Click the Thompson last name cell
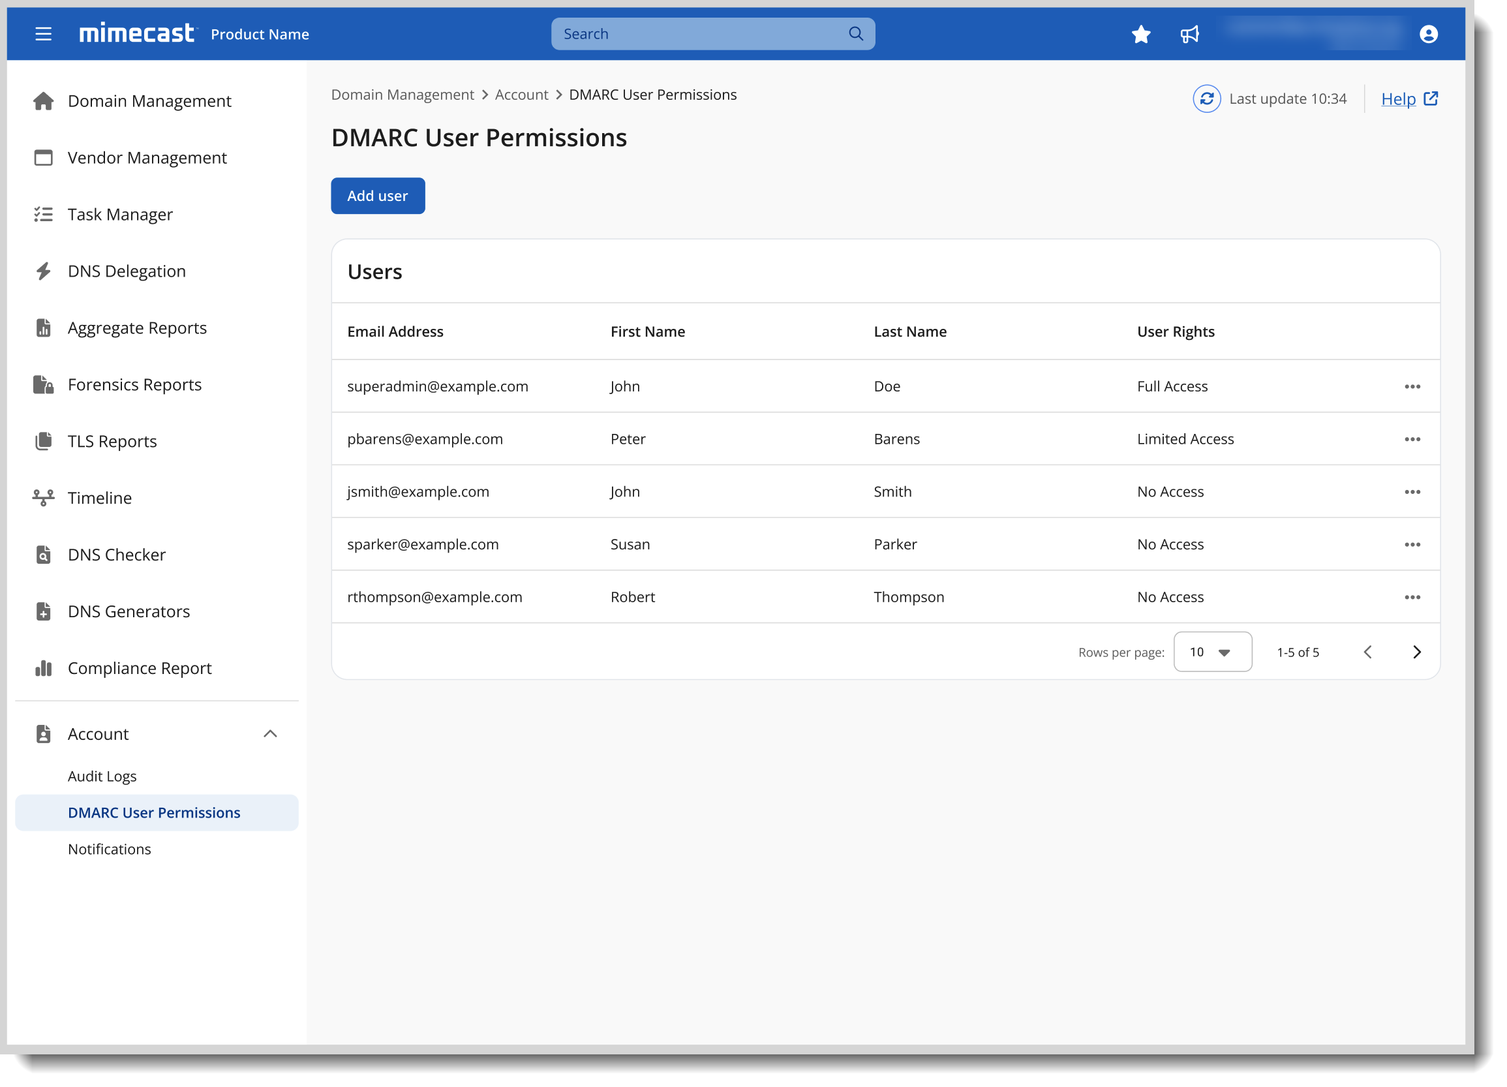Screen dimensions: 1507x1087 coord(908,597)
